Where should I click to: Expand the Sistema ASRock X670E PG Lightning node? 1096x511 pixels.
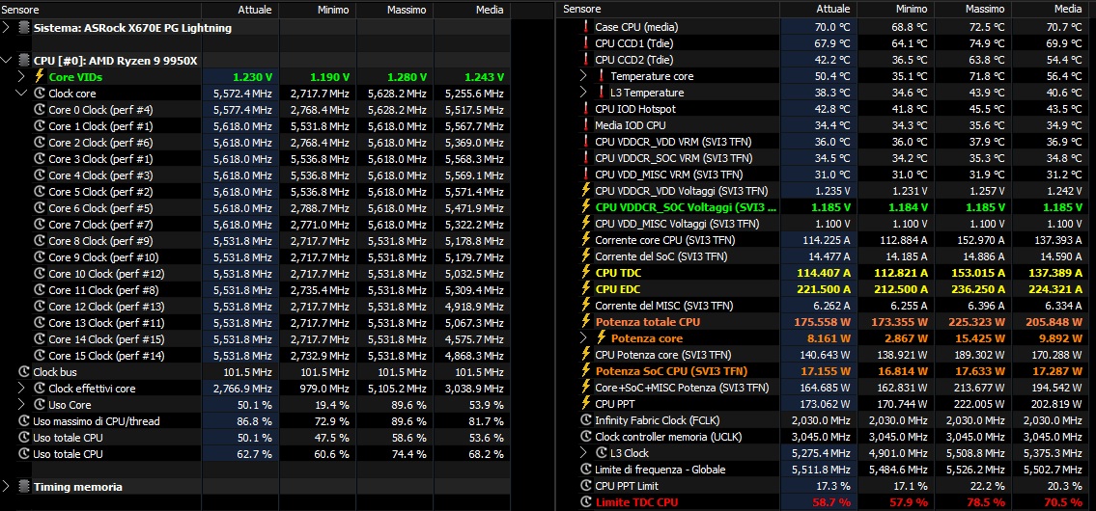(x=7, y=28)
